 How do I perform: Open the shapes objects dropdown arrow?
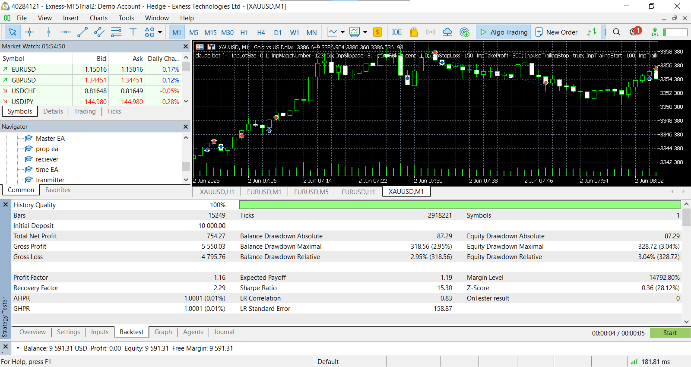coord(160,32)
